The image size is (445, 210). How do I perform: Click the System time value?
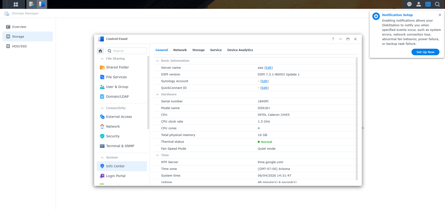(x=274, y=175)
